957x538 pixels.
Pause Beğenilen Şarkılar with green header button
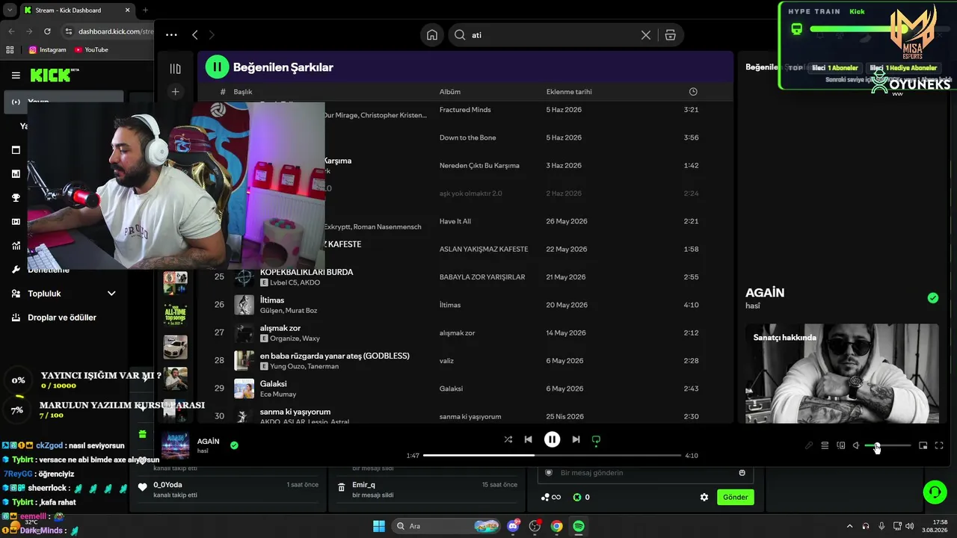[x=217, y=67]
